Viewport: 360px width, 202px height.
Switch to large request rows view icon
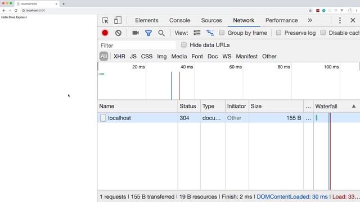[197, 33]
